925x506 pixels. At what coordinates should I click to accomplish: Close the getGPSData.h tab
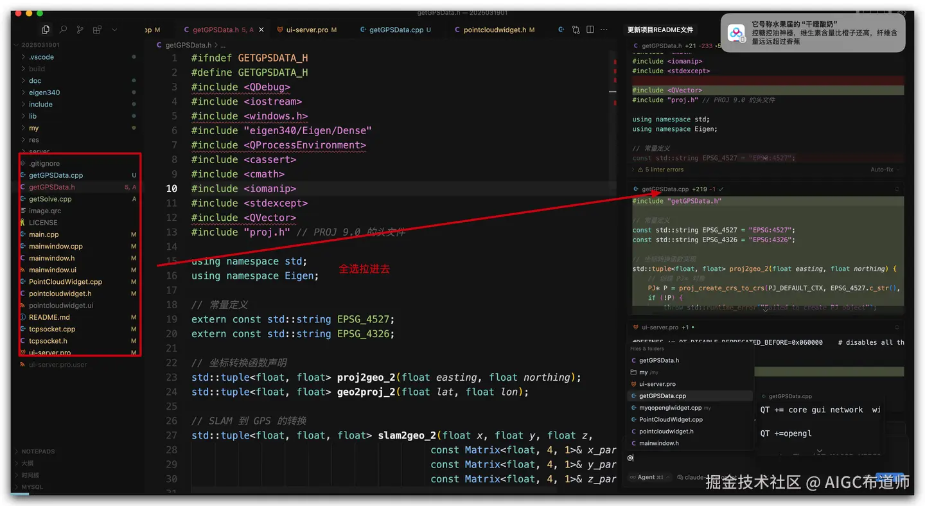point(261,30)
